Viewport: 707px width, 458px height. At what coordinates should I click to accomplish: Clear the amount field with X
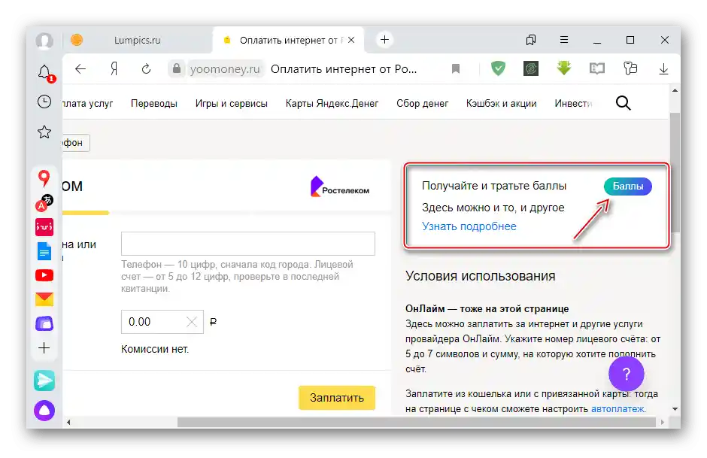(x=192, y=322)
